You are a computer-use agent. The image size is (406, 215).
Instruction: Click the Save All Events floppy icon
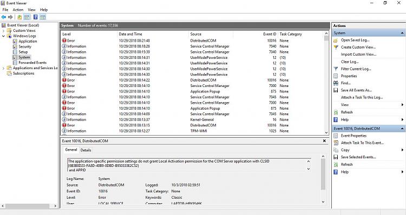pos(336,90)
